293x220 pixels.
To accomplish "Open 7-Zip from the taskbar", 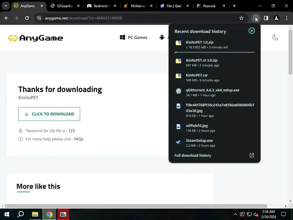I will point(63,214).
